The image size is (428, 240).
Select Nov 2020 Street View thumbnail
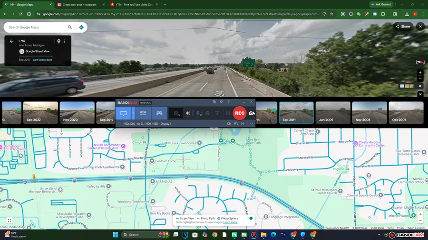[x=77, y=113]
